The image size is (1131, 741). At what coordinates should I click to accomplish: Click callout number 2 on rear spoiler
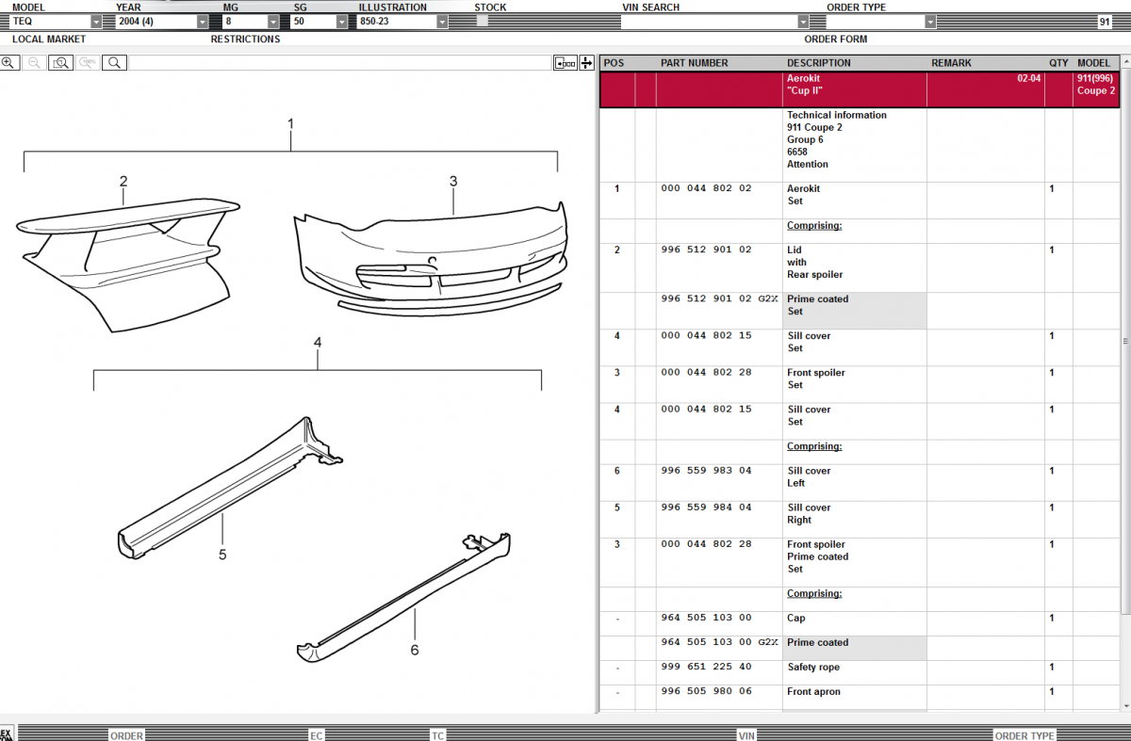pos(123,182)
